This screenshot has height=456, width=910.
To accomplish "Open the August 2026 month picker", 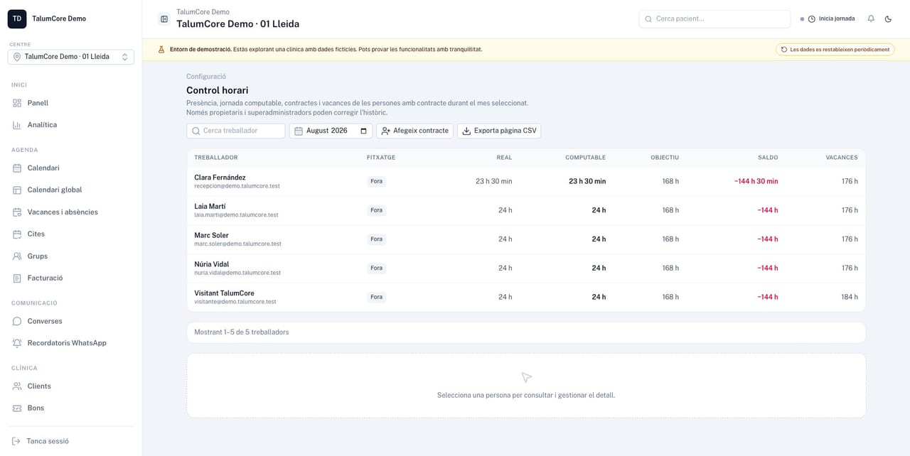I will click(x=331, y=131).
